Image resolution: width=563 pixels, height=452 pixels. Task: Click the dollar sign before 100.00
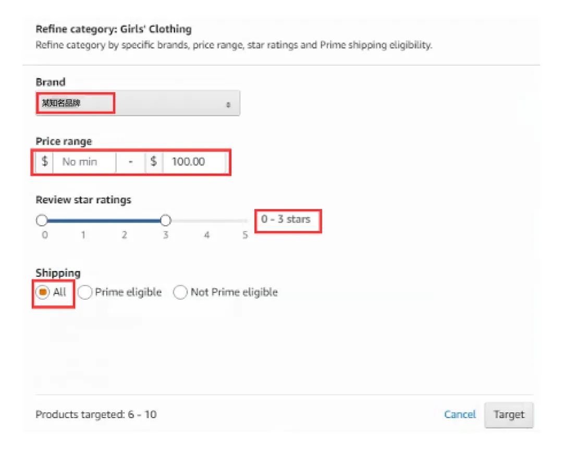[154, 162]
